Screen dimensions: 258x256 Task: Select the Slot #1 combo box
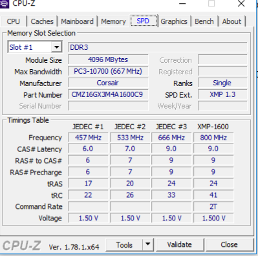pyautogui.click(x=35, y=47)
